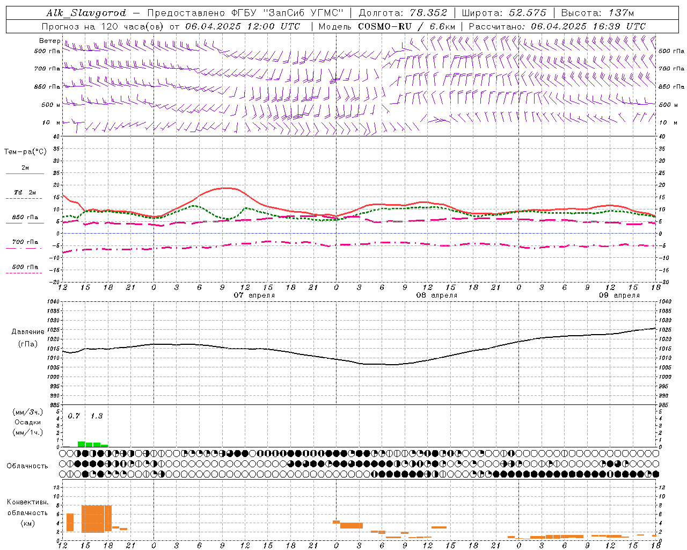This screenshot has width=687, height=550.
Task: Click the 0.7 precipitation amount
Action: [74, 416]
